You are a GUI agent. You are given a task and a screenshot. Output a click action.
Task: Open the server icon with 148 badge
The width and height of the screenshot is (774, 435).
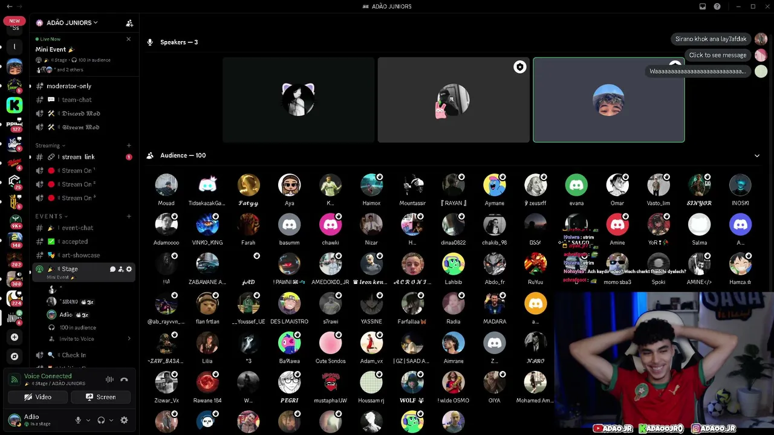point(15,240)
